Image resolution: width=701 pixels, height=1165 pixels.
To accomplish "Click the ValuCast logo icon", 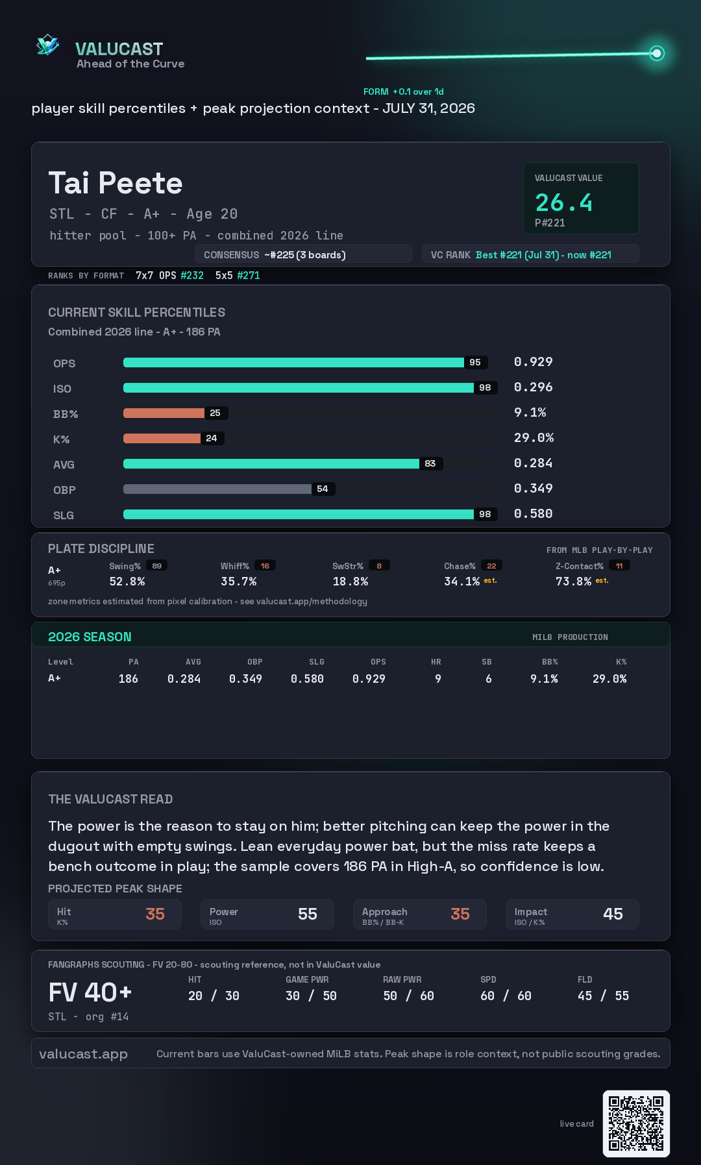I will tap(48, 45).
